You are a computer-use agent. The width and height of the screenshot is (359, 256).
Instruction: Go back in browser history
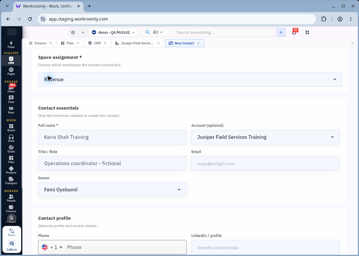click(x=8, y=19)
